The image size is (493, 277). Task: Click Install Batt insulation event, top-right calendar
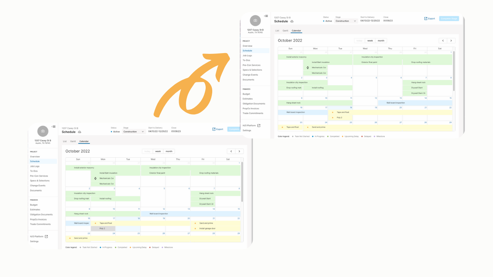(328, 62)
